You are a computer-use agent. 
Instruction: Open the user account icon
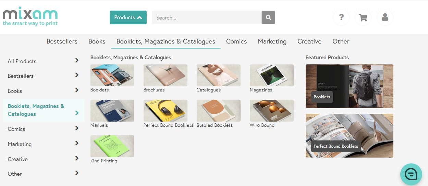385,17
